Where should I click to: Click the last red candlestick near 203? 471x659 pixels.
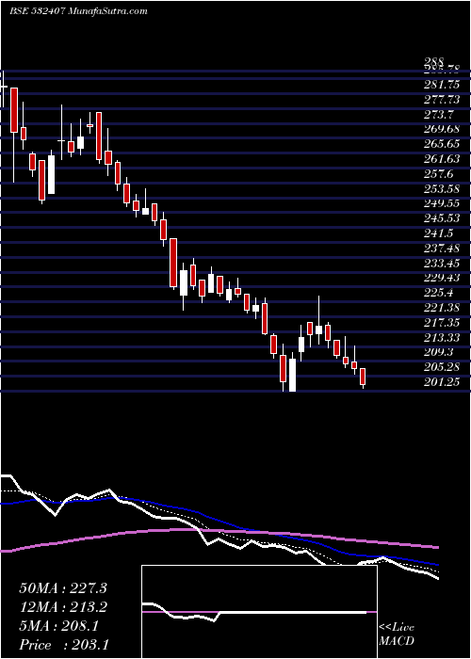click(363, 377)
